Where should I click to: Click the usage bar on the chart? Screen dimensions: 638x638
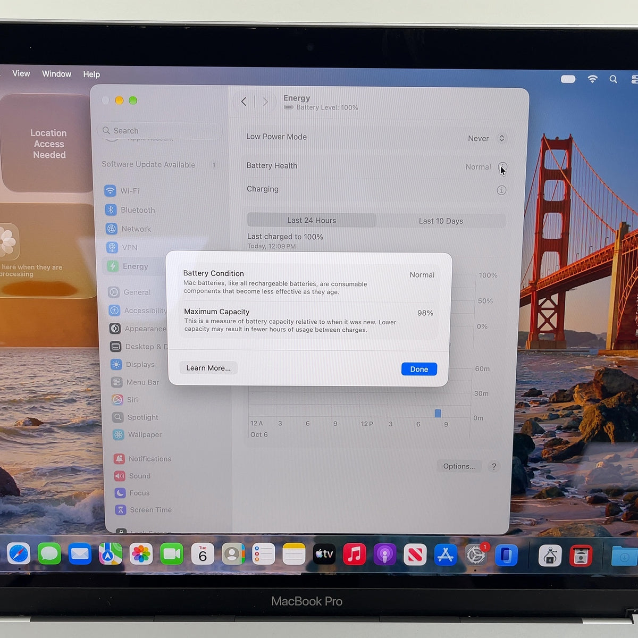[x=438, y=413]
